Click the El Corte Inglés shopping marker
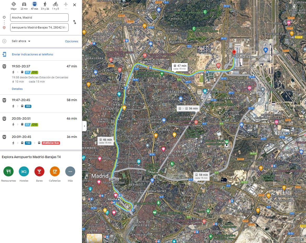 pos(151,44)
